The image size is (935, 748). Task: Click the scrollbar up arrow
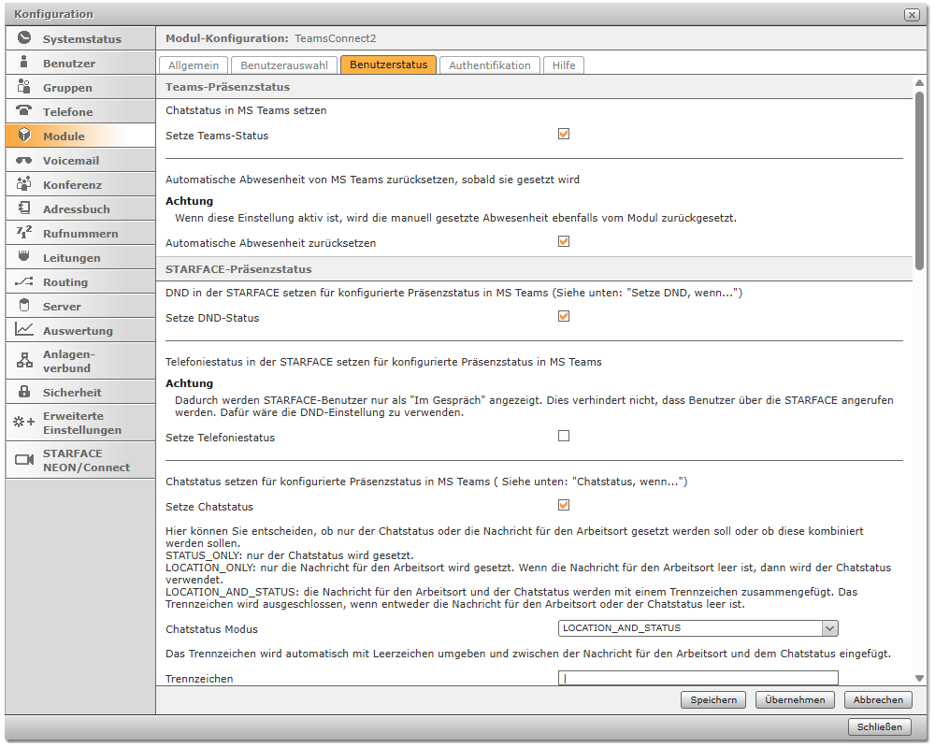919,83
